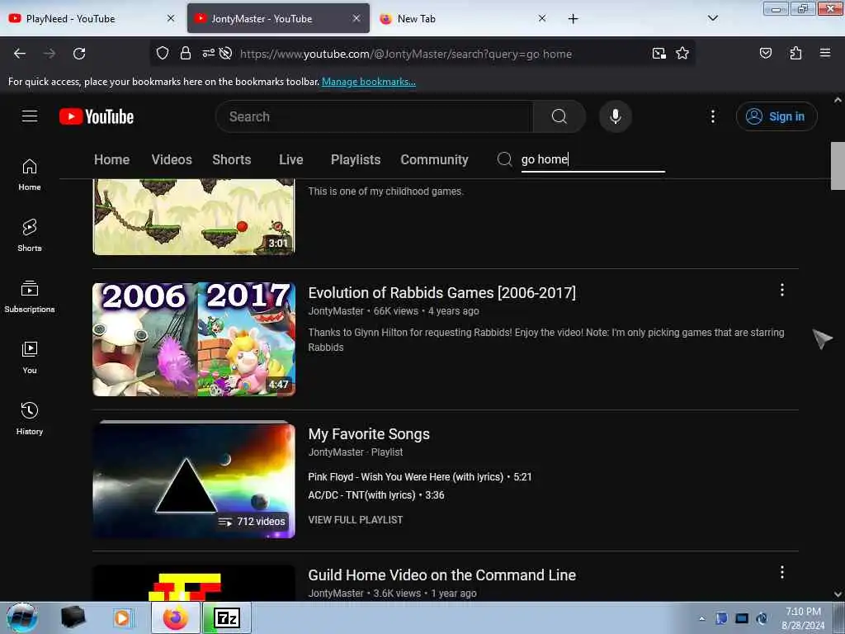Open the Firefox application hamburger menu
This screenshot has height=634, width=845.
click(824, 54)
